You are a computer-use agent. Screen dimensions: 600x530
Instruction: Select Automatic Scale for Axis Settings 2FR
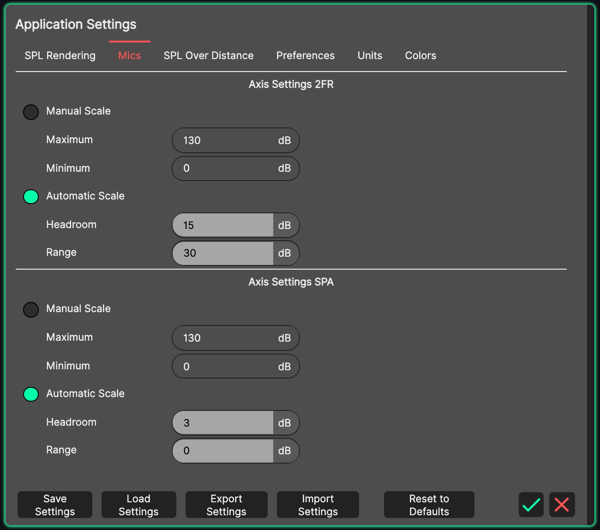[x=31, y=197]
